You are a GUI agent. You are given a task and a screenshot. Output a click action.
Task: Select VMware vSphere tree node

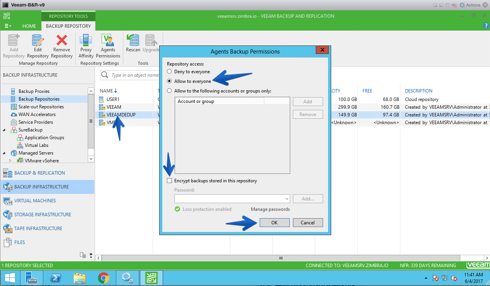click(x=41, y=160)
